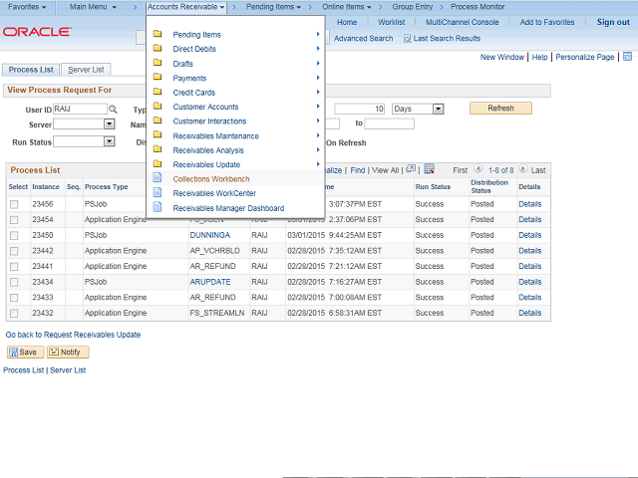Image resolution: width=638 pixels, height=478 pixels.
Task: Click the Receivables WorkCenter page icon
Action: tap(157, 193)
